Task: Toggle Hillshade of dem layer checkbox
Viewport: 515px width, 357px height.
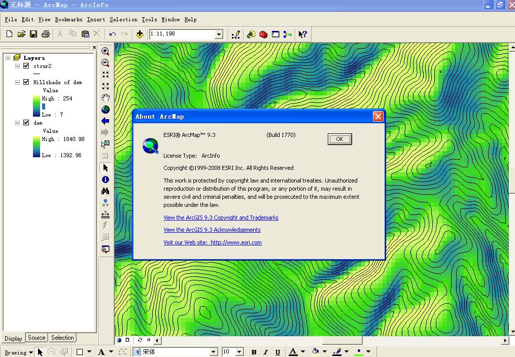Action: click(26, 82)
